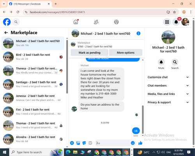The height and width of the screenshot is (156, 195).
Task: Open Michael 2 bed 1 bath rent760 chat
Action: tap(33, 43)
